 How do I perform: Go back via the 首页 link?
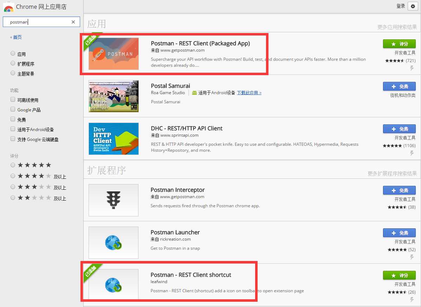click(18, 37)
